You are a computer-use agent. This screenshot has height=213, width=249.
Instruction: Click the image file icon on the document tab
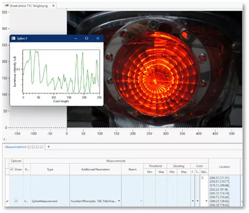(7, 5)
